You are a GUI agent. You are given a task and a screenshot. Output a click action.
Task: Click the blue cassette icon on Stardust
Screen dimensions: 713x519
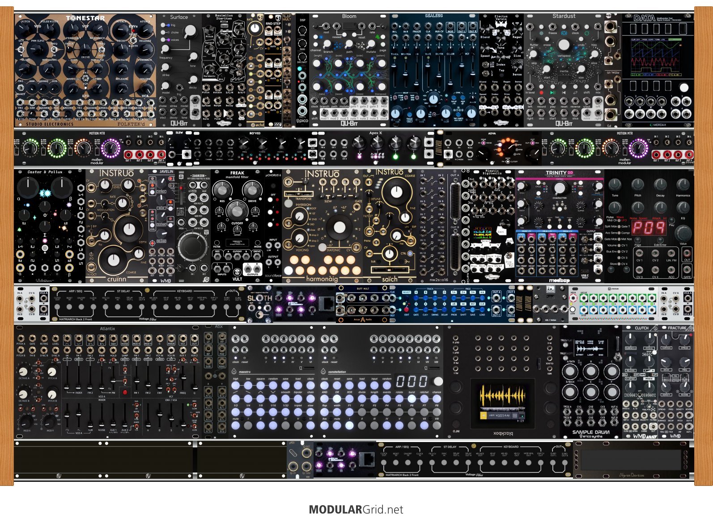[564, 33]
